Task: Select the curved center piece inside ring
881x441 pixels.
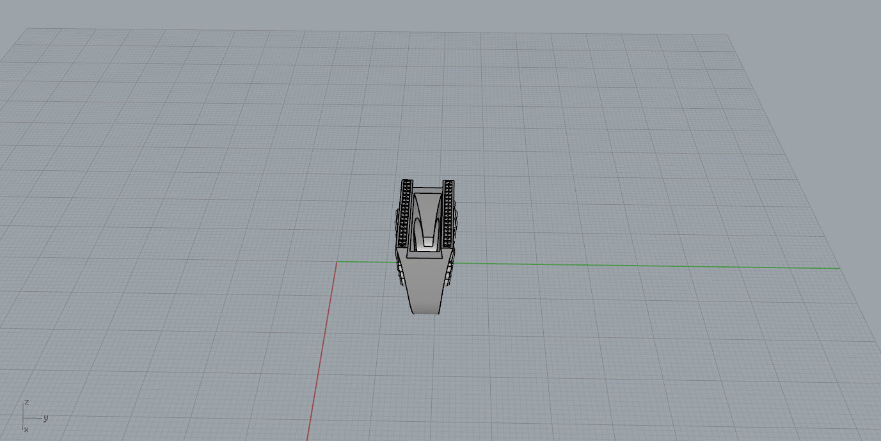Action: [x=427, y=221]
